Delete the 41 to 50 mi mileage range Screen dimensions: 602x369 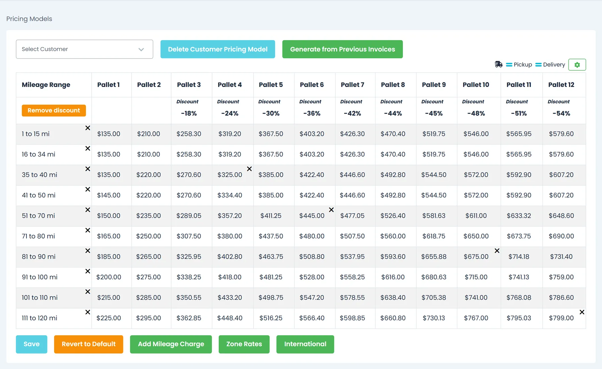tap(88, 189)
